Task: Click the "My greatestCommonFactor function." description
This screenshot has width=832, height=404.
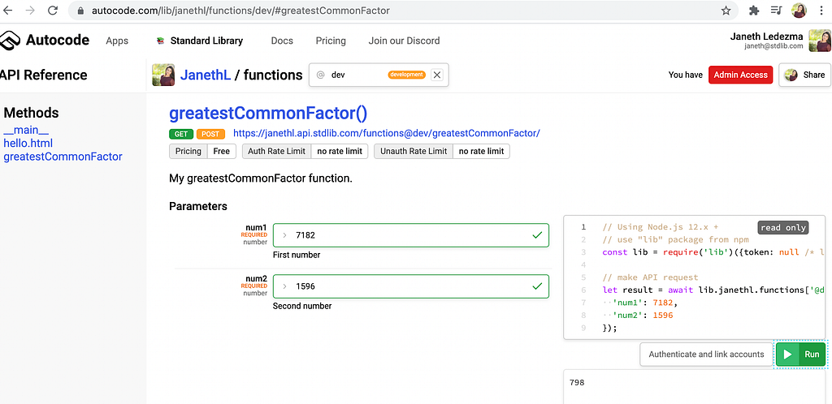Action: click(261, 178)
